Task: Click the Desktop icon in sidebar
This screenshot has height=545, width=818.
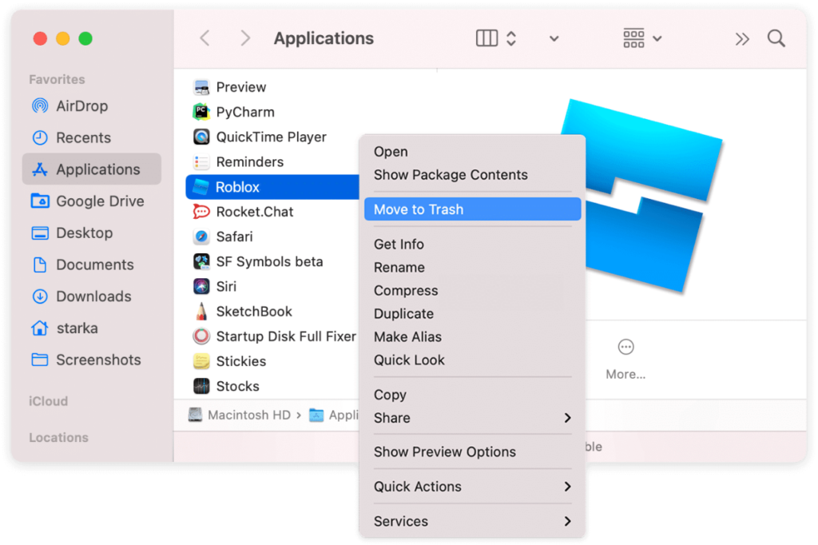Action: pos(40,233)
